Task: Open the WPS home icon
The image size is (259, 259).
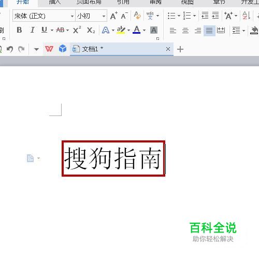Action: click(49, 49)
